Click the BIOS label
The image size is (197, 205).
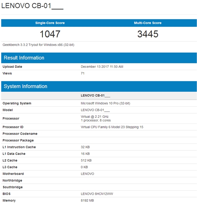pyautogui.click(x=7, y=194)
